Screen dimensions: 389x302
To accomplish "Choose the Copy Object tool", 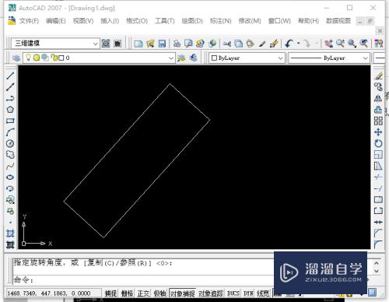I will coord(378,87).
